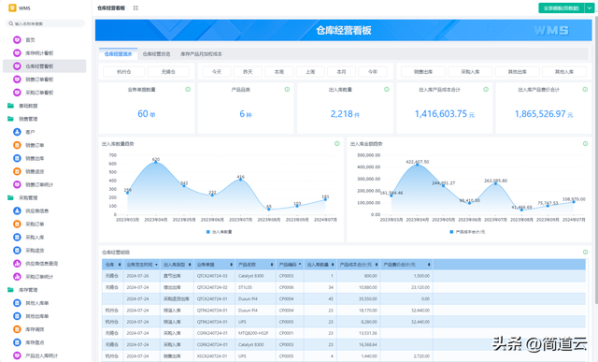Click the 其他出库 type filter button
This screenshot has height=362, width=598.
click(517, 72)
